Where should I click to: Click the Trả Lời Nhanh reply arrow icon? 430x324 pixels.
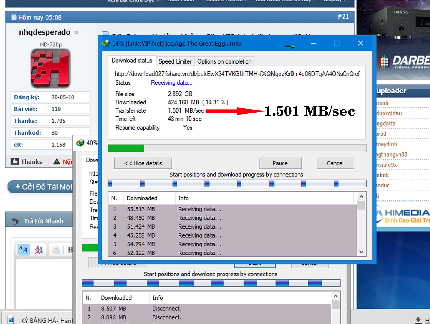click(15, 221)
